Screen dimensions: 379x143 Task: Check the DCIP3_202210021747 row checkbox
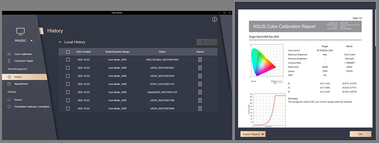click(68, 84)
